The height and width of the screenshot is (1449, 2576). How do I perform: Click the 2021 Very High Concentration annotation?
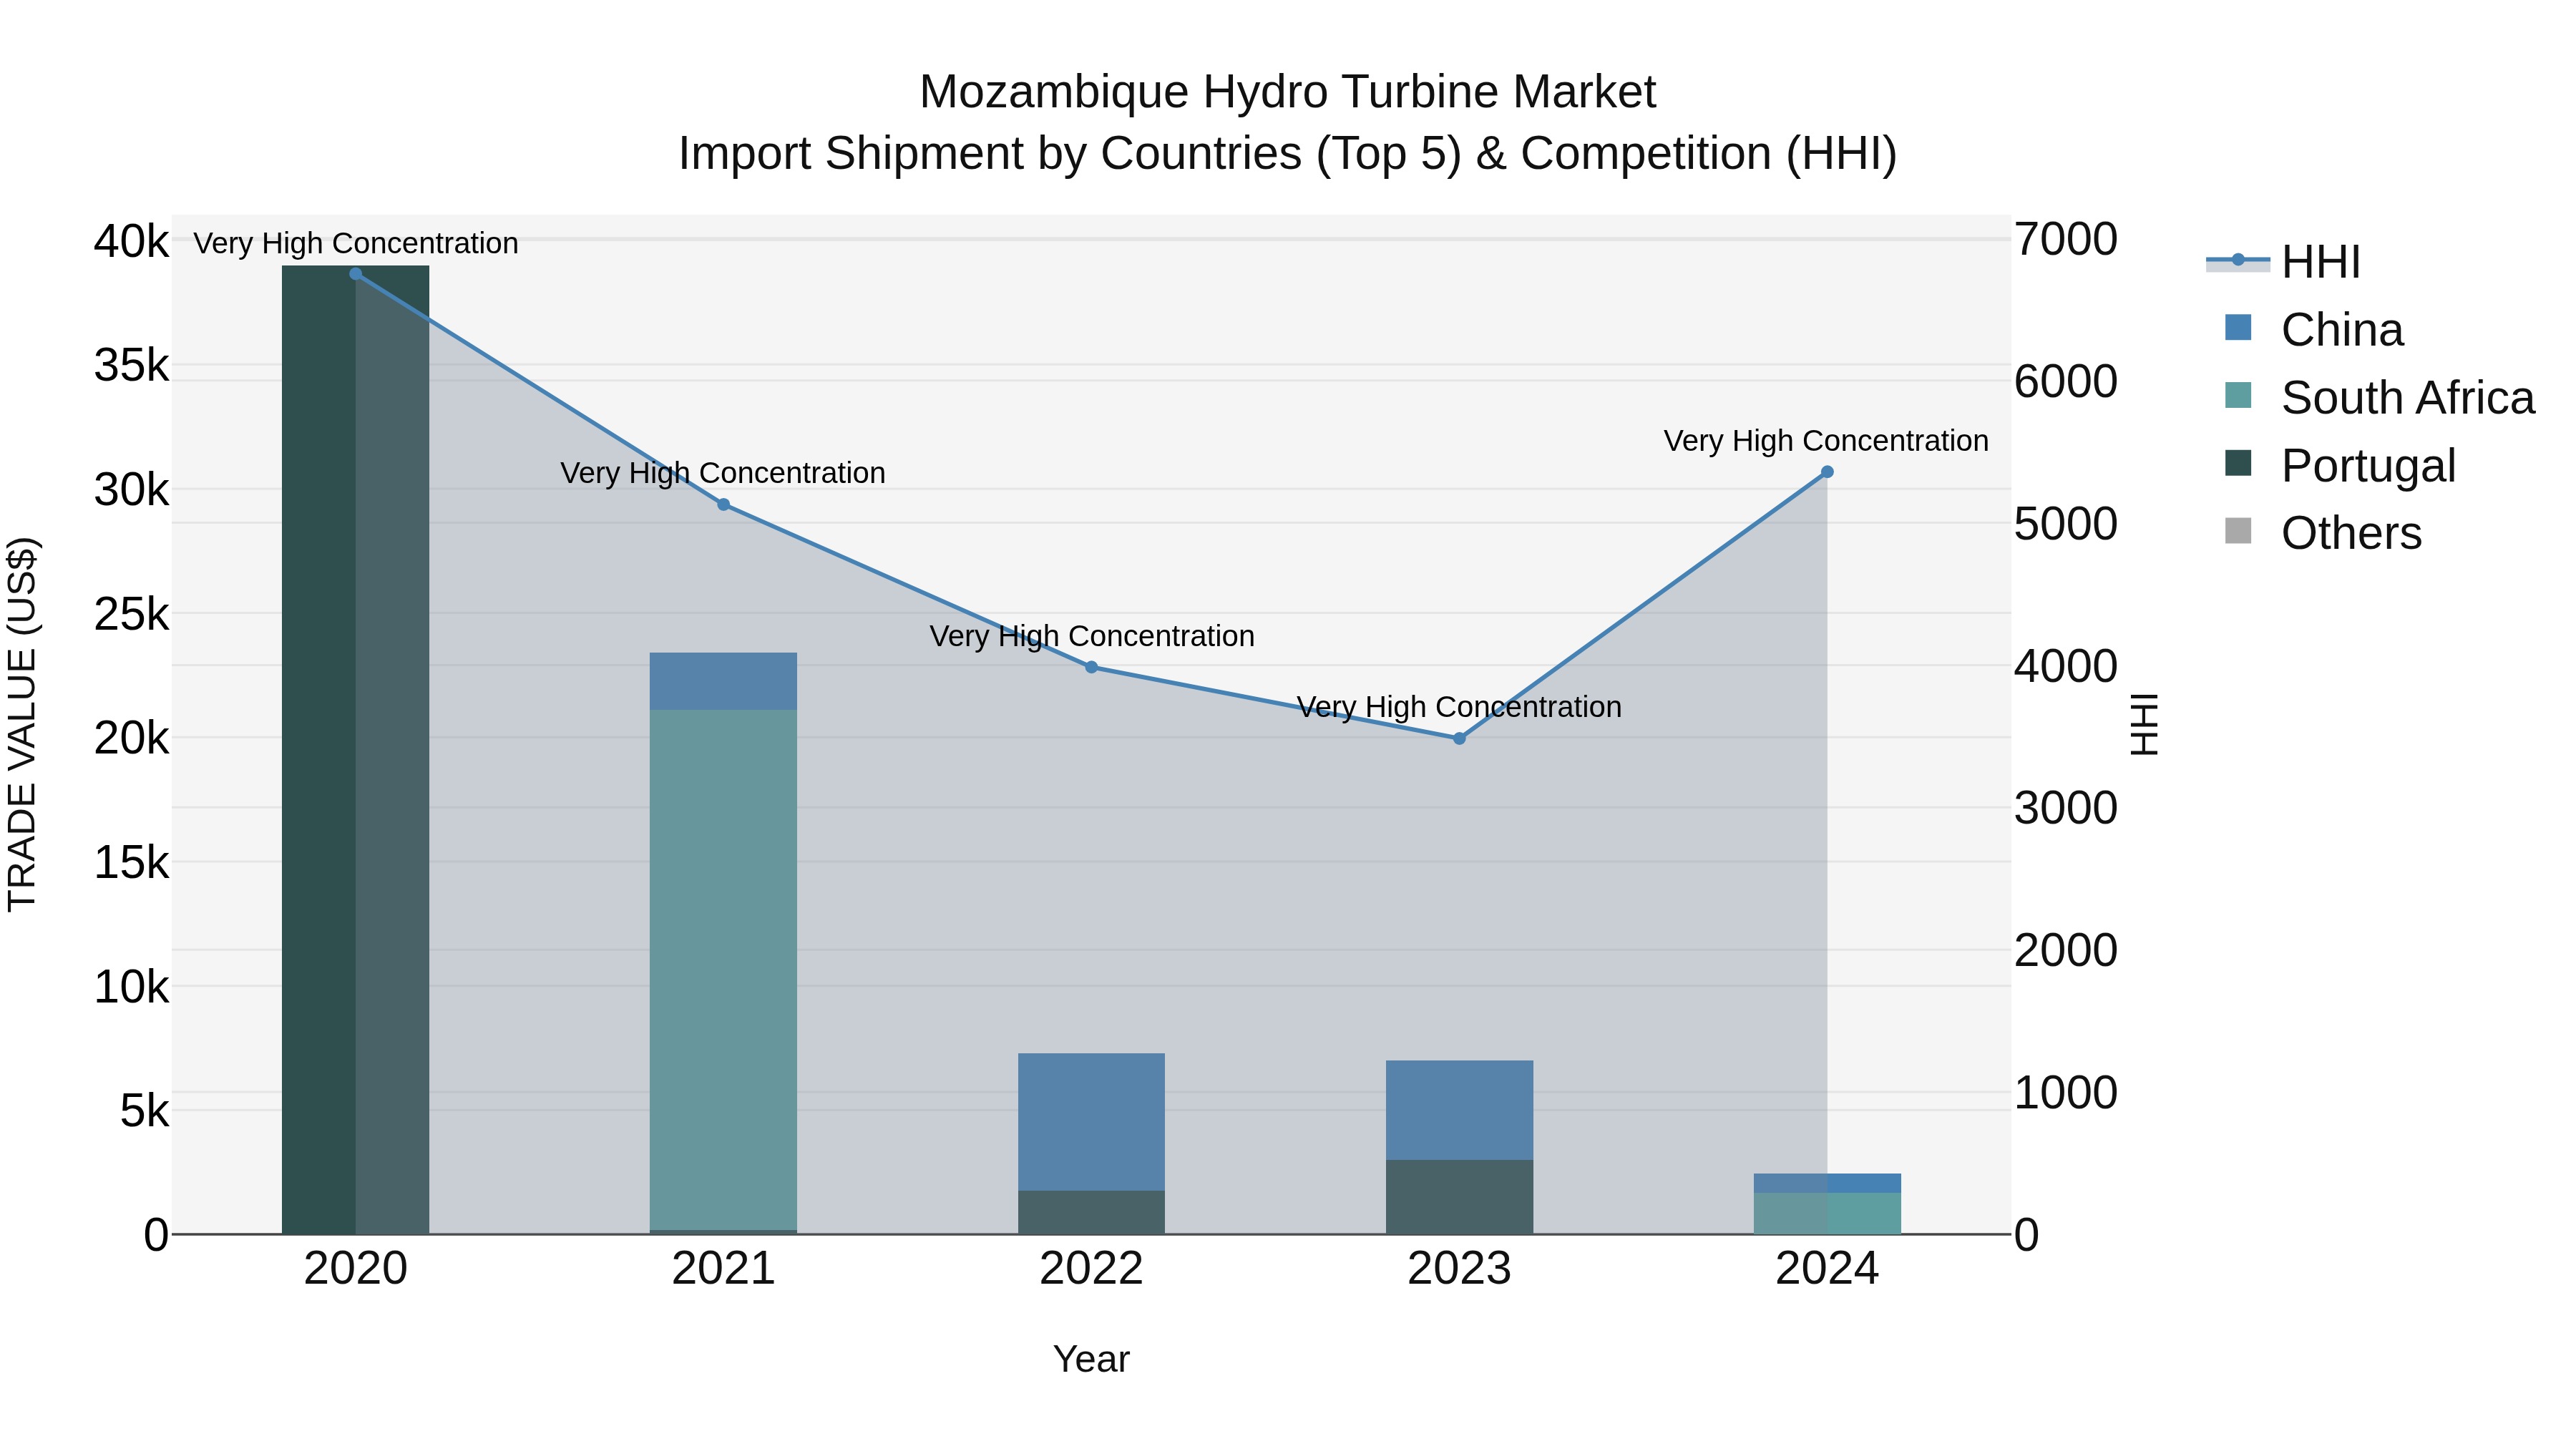(x=723, y=473)
